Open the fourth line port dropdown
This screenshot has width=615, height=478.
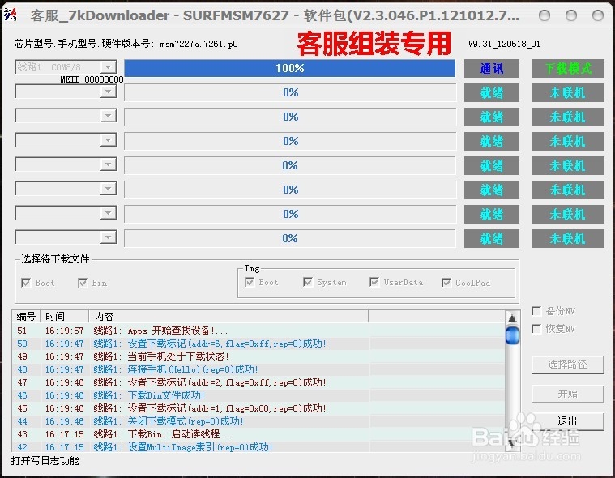(108, 140)
